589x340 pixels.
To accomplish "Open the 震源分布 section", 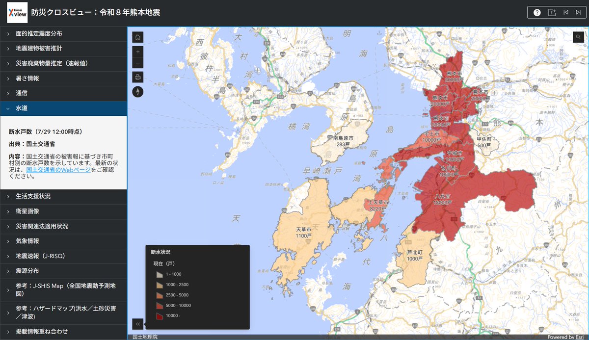I will pos(63,271).
